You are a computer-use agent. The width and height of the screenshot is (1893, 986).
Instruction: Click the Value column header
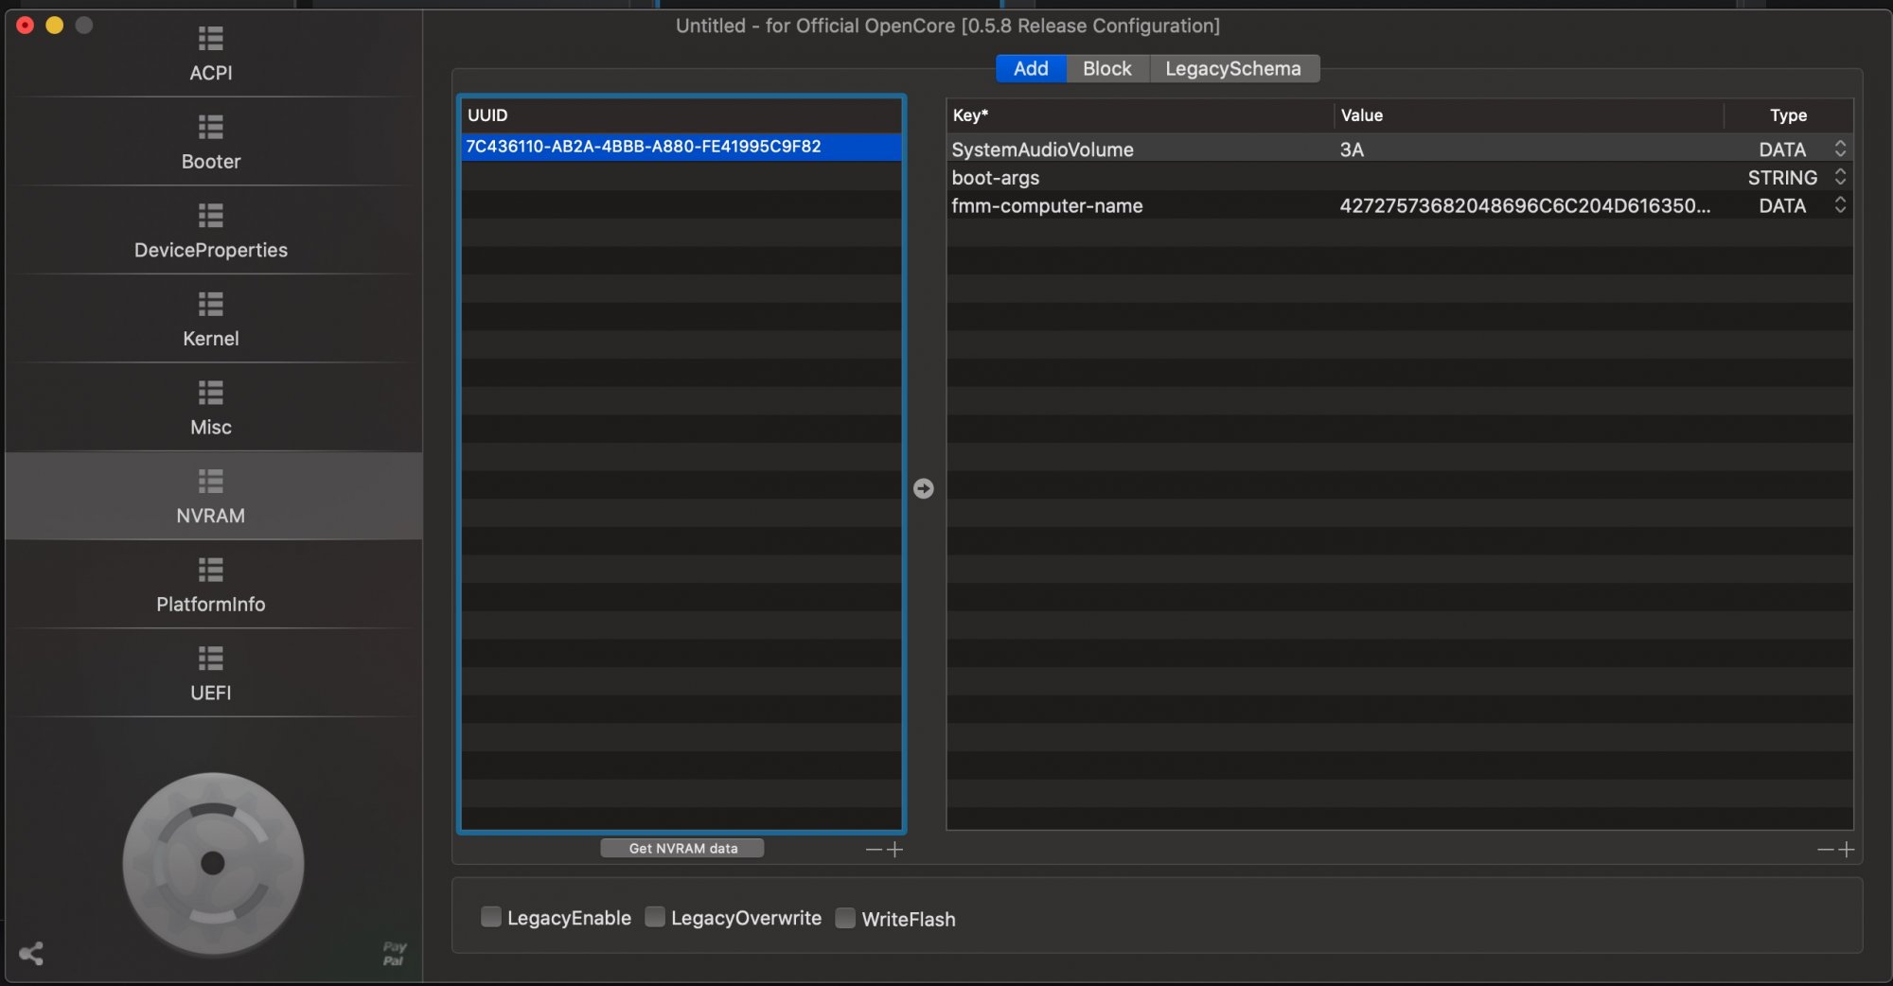1529,115
